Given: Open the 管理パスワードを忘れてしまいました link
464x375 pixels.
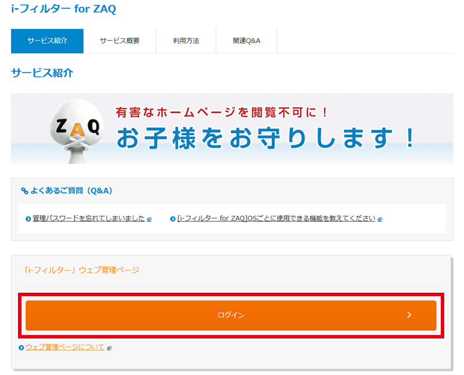Looking at the screenshot, I should click(89, 219).
